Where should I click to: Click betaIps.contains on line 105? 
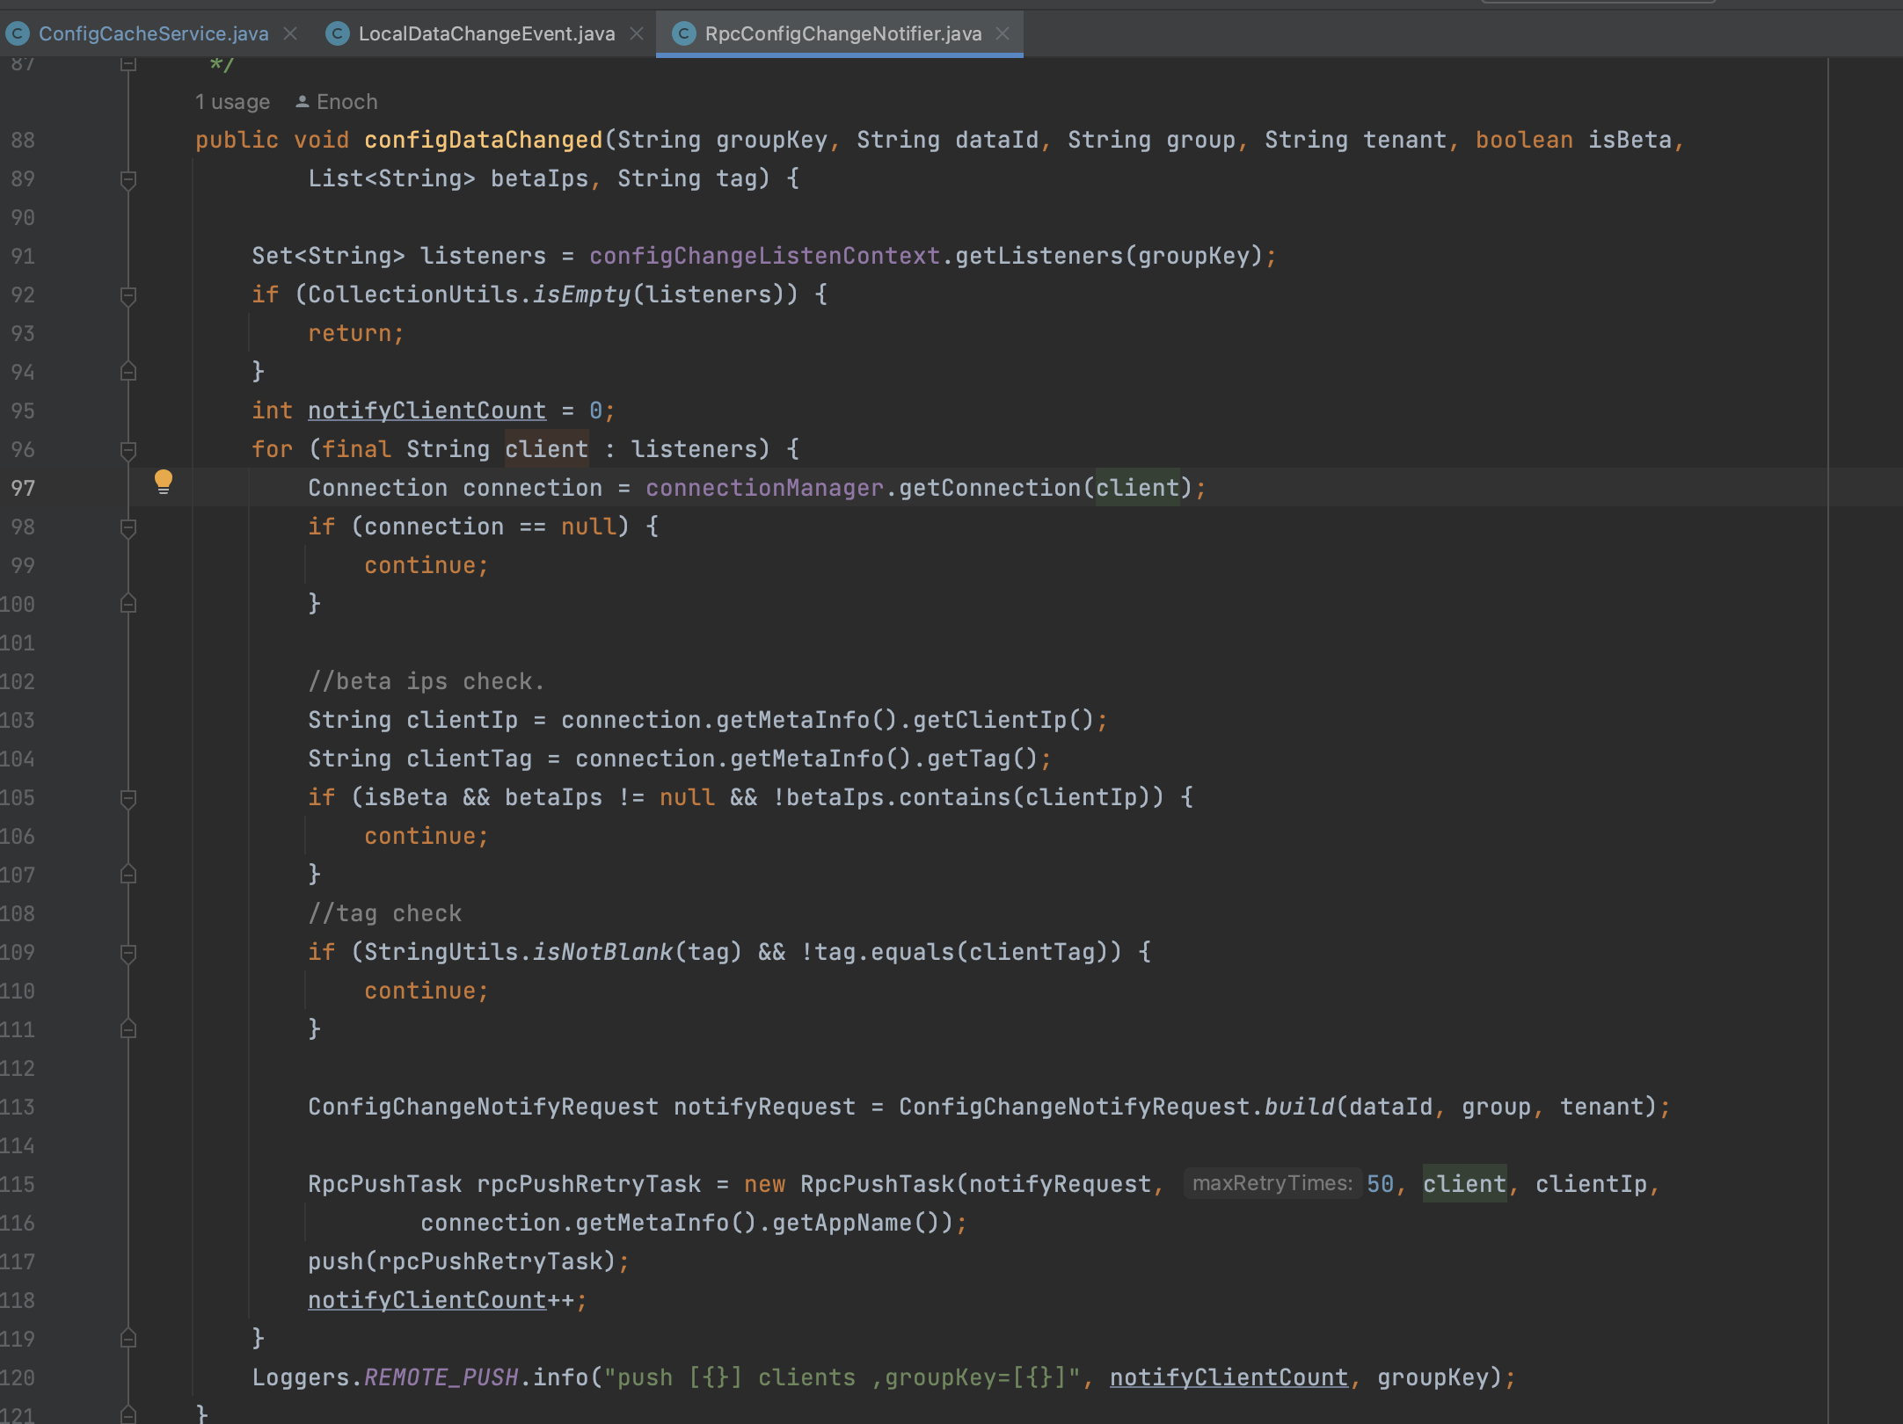click(x=898, y=797)
